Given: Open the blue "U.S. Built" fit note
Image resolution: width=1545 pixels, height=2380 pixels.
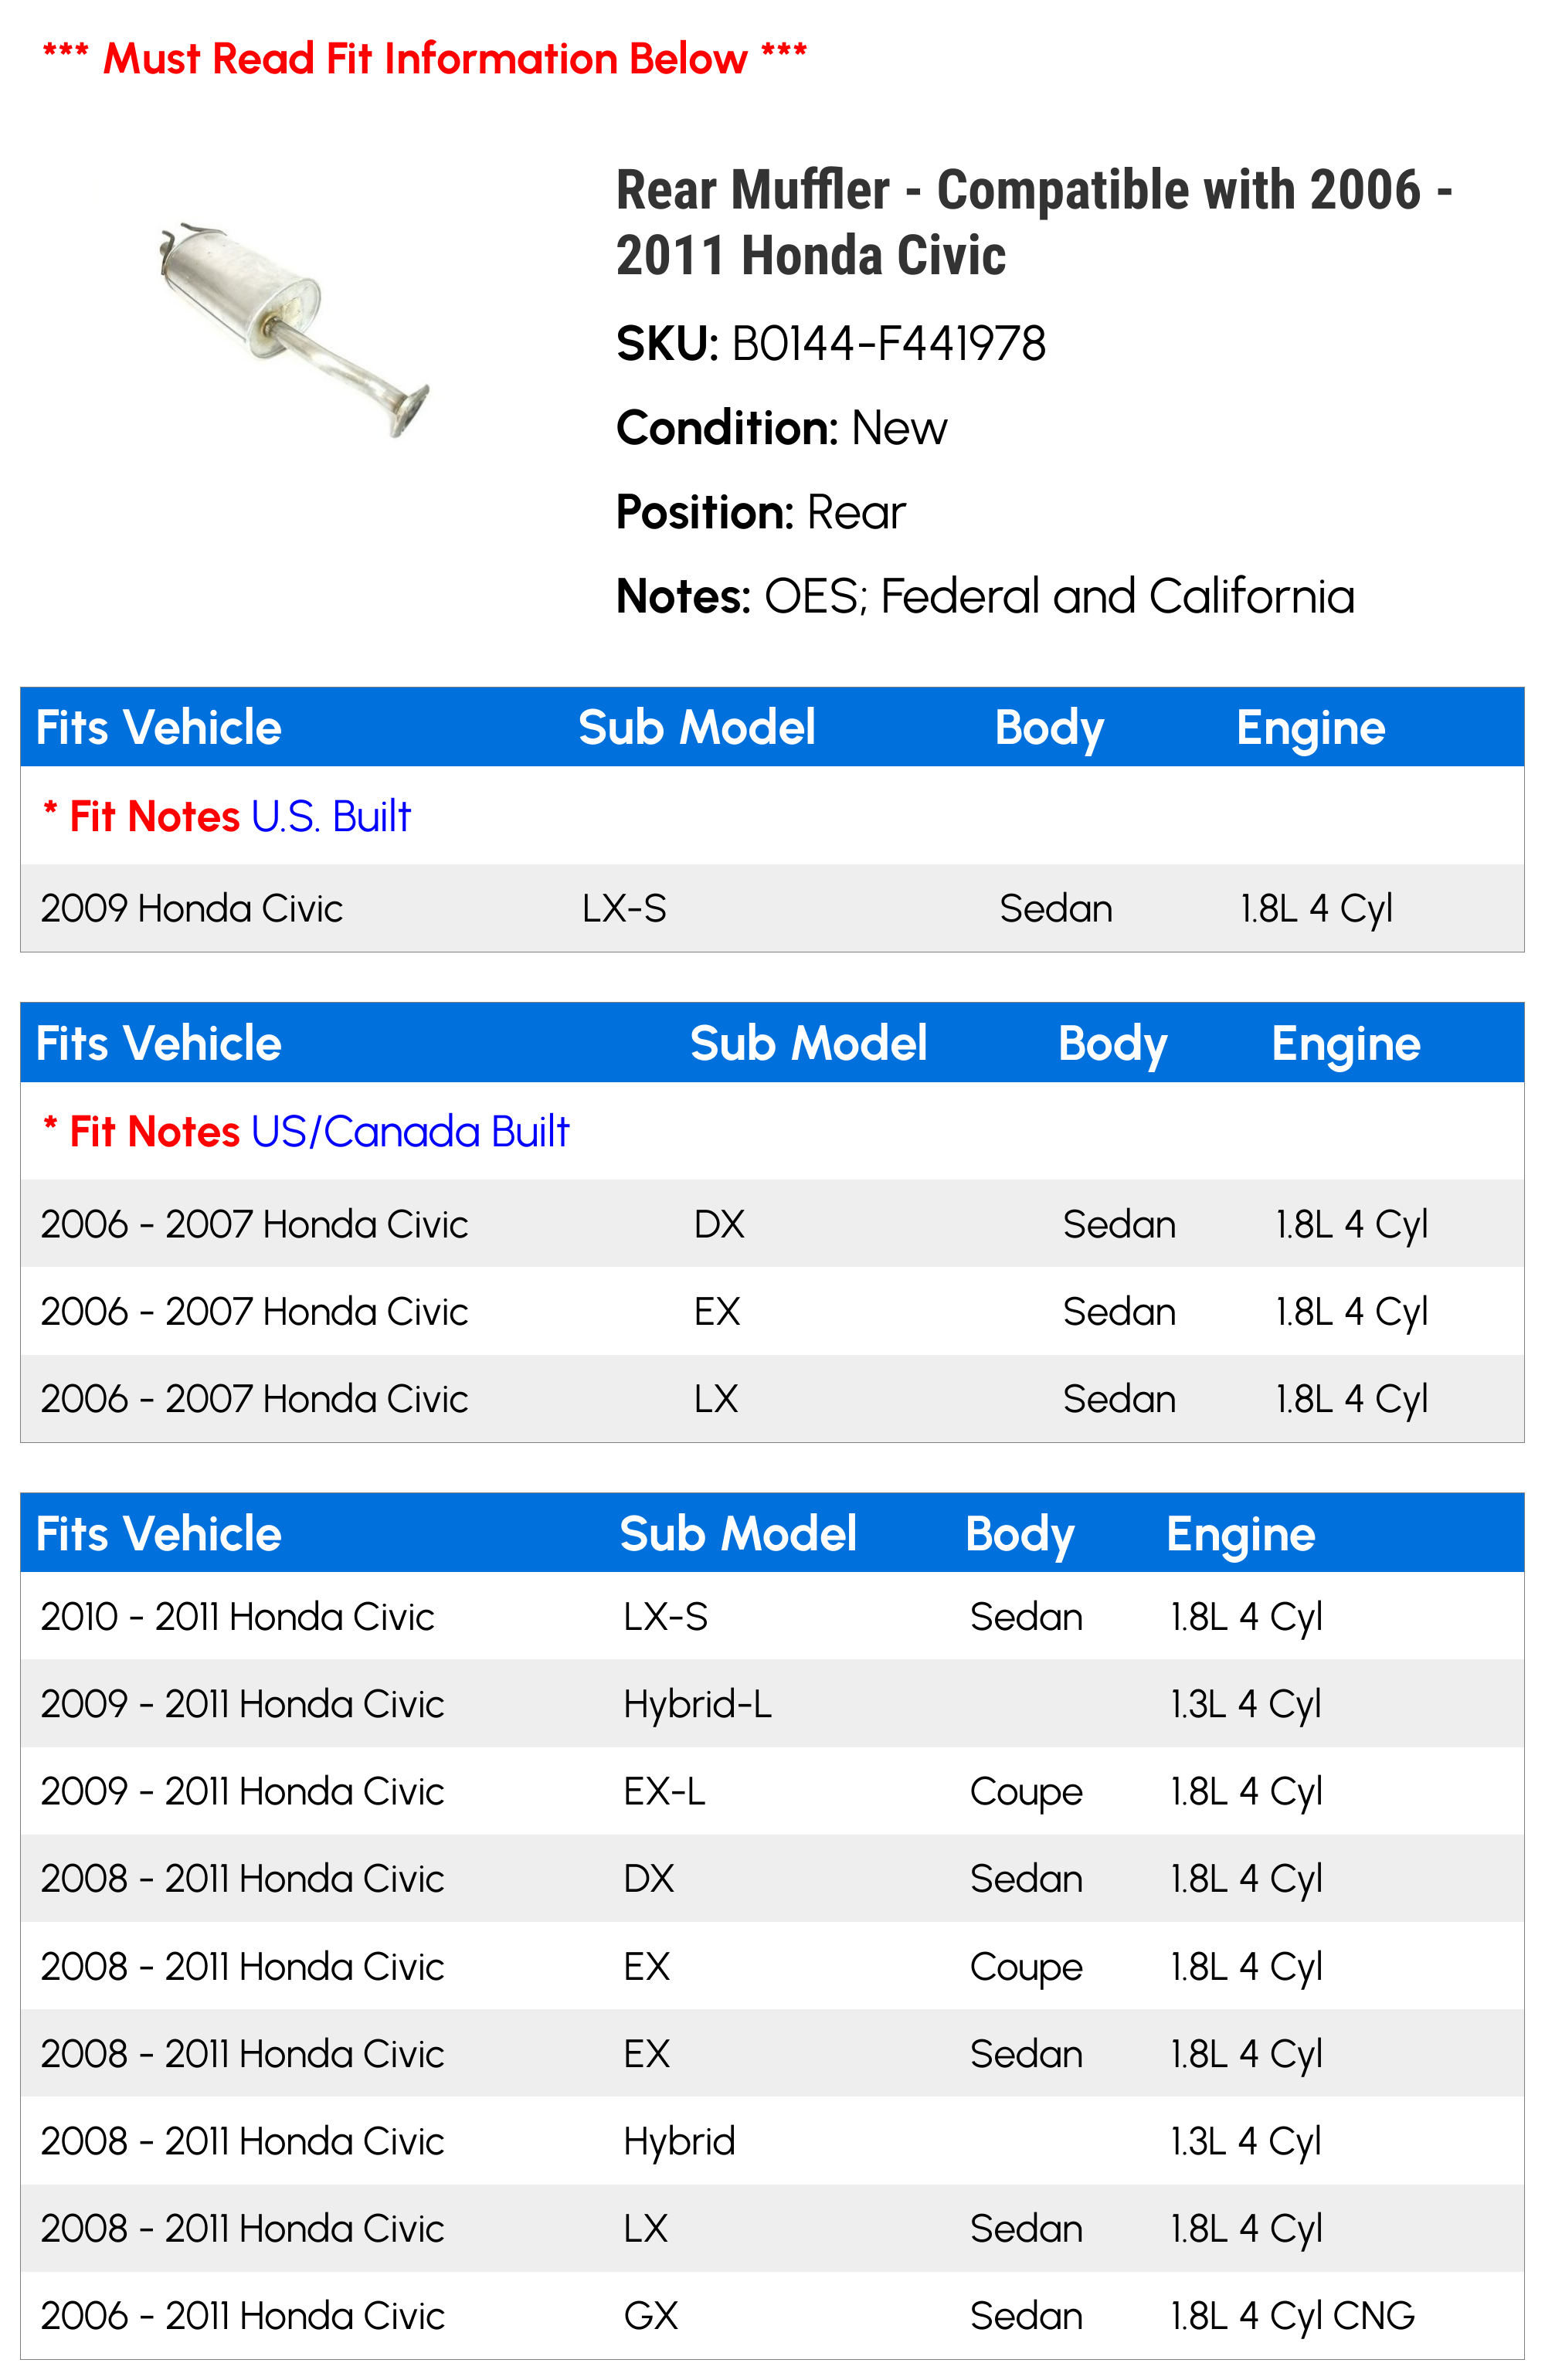Looking at the screenshot, I should (x=331, y=817).
